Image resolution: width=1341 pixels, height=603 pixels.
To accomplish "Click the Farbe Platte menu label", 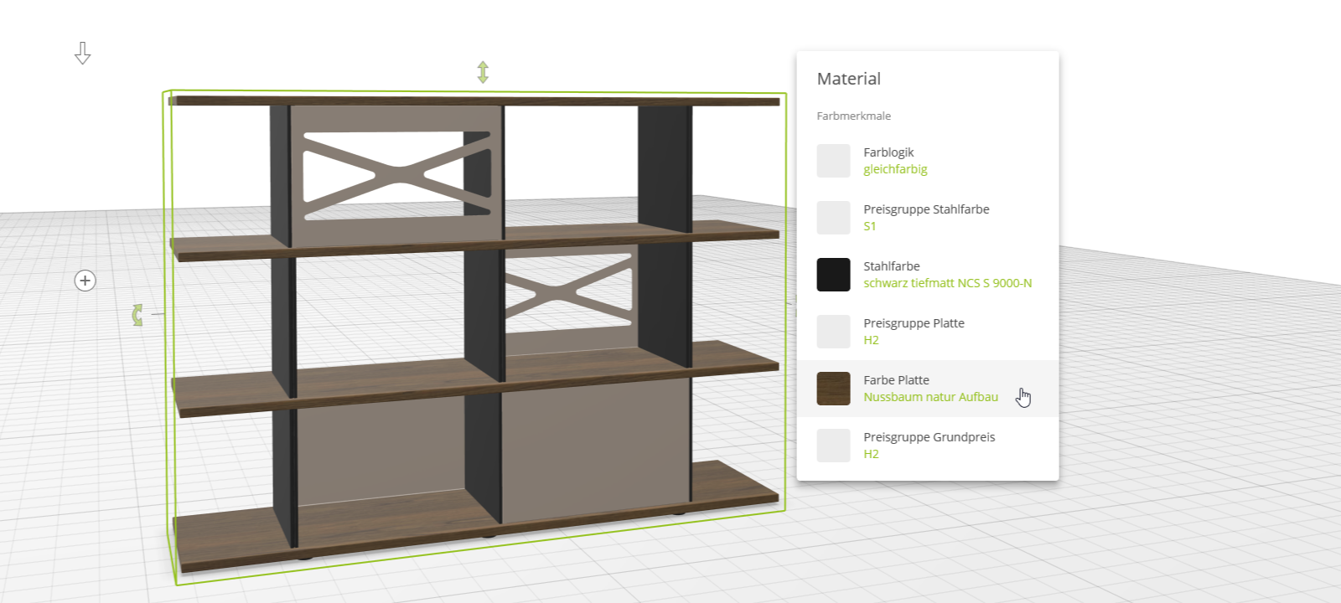I will [896, 380].
